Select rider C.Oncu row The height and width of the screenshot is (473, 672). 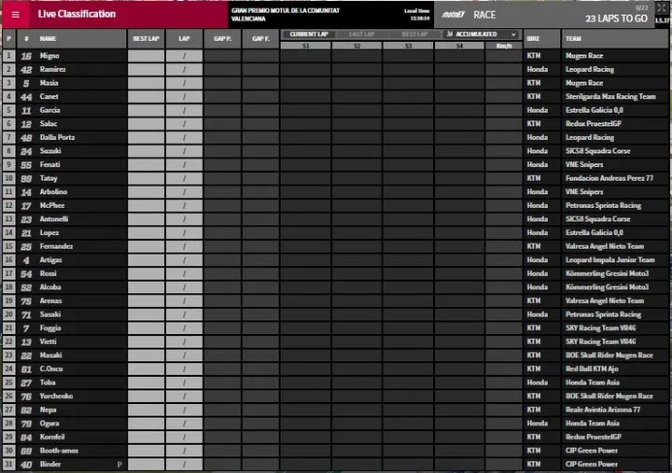pos(336,369)
